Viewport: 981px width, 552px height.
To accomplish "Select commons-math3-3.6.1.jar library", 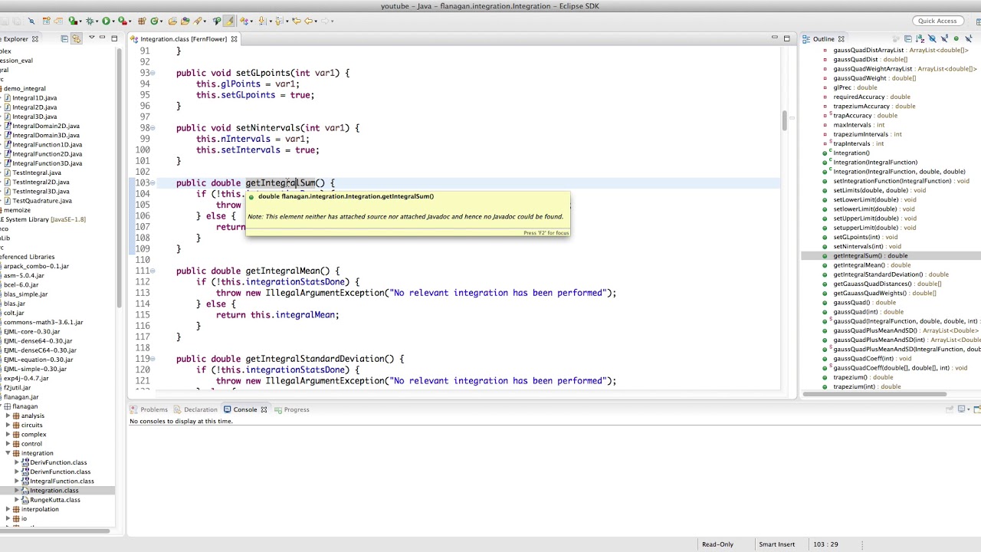I will 43,322.
